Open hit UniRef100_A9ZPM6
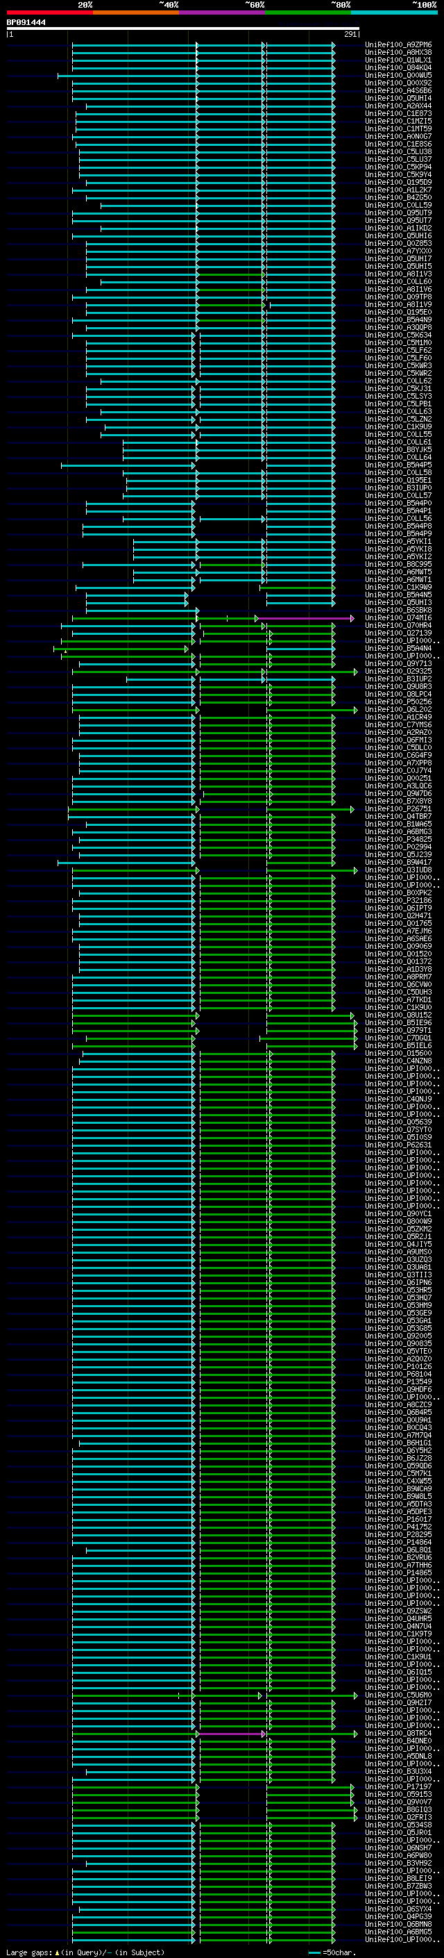444x1958 pixels. pos(398,45)
